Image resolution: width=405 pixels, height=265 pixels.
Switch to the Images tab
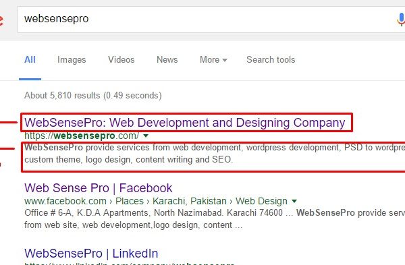click(72, 60)
